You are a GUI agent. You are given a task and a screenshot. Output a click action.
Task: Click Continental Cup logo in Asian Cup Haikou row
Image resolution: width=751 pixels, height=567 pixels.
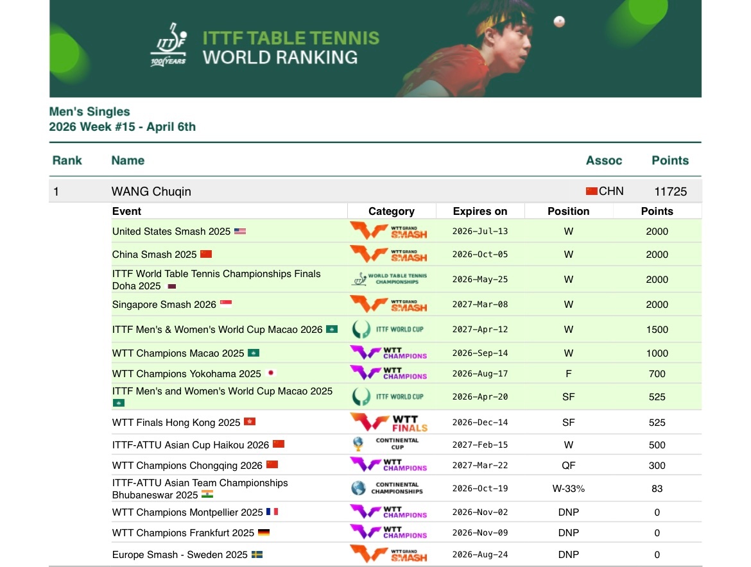click(x=386, y=444)
